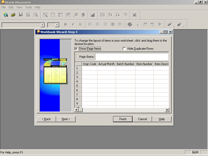
Task: Click the New Workbook toolbar icon
Action: [6, 15]
